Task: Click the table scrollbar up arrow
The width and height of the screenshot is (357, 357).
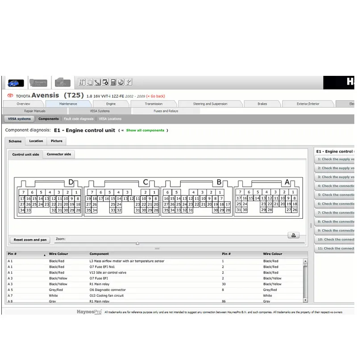Action: (x=305, y=261)
